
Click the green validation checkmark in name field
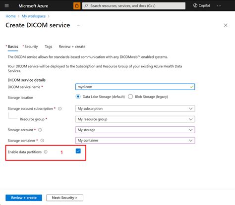191,87
